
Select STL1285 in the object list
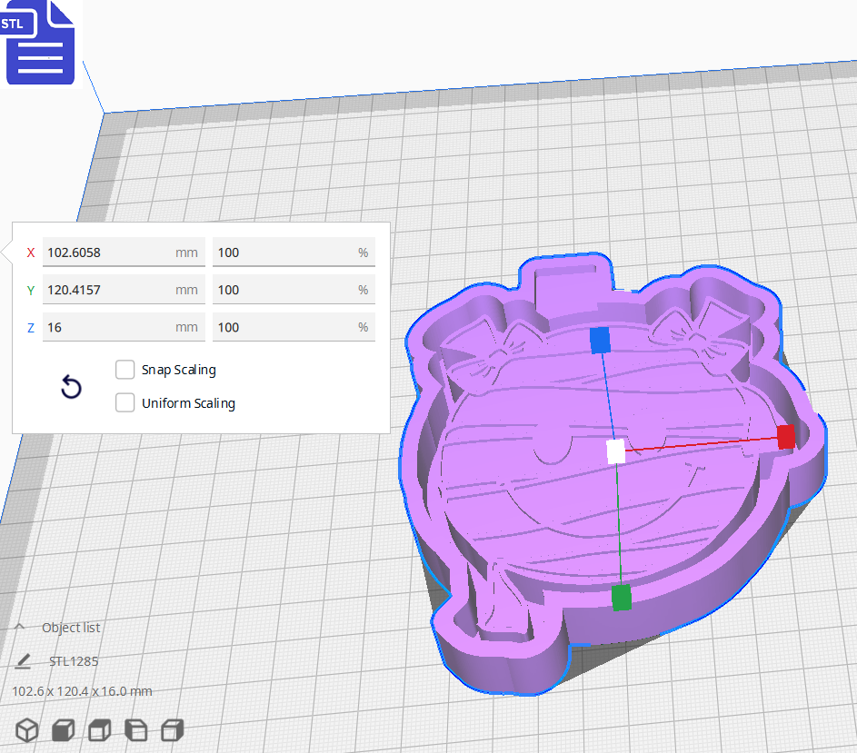(x=73, y=660)
